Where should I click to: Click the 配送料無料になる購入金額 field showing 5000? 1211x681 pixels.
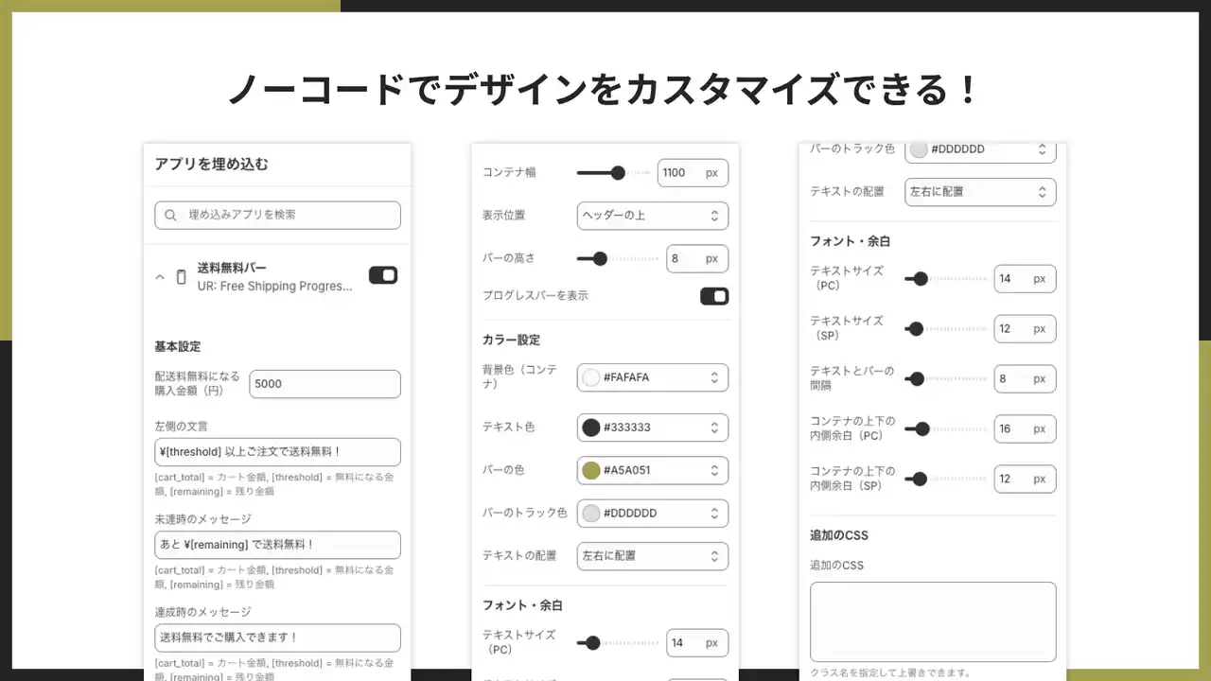coord(325,384)
